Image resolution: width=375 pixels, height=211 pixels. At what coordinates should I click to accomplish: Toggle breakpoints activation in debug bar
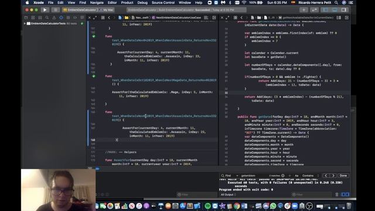(x=97, y=168)
